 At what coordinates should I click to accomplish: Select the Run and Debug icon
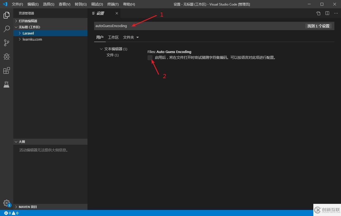6,57
